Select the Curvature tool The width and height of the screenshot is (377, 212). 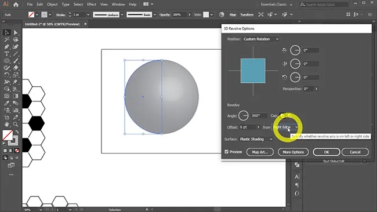click(16, 46)
